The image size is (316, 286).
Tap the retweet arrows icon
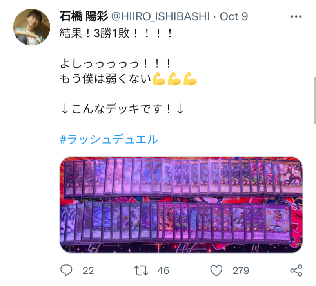pyautogui.click(x=141, y=270)
